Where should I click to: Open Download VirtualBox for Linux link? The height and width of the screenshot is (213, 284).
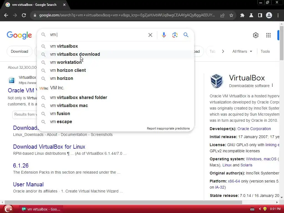pos(49,147)
